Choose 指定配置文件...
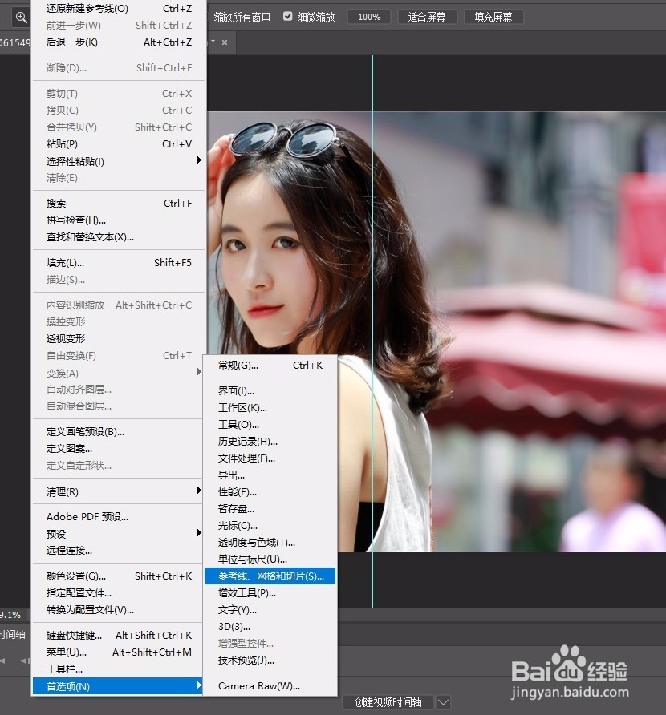The width and height of the screenshot is (666, 715). click(119, 593)
